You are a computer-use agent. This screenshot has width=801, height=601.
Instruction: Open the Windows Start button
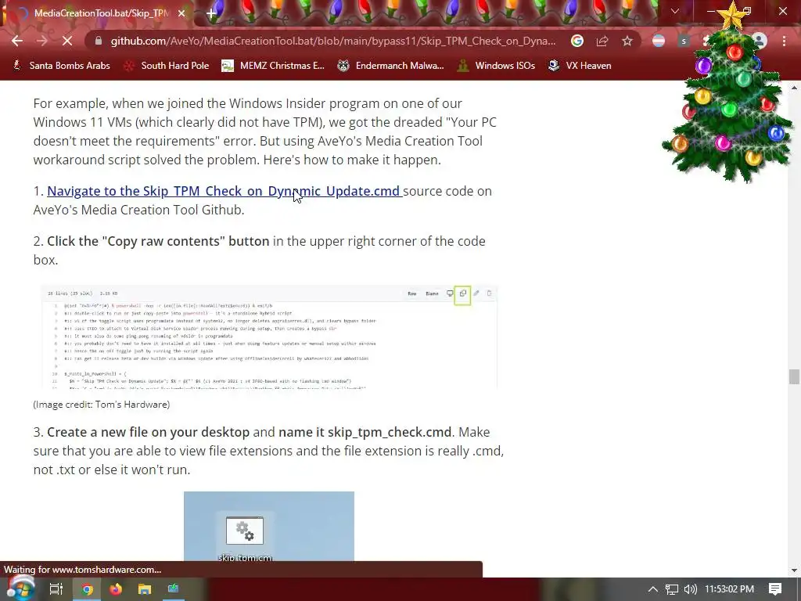(x=20, y=588)
